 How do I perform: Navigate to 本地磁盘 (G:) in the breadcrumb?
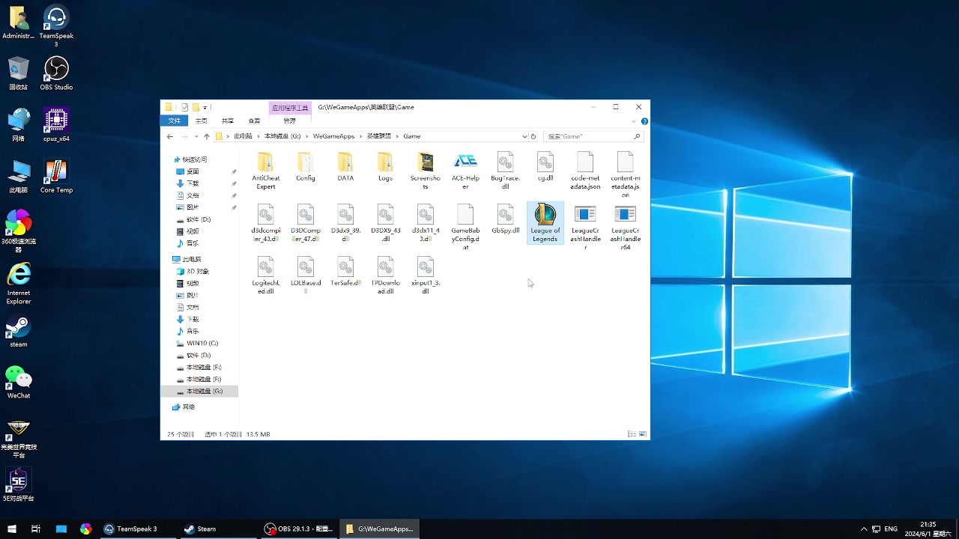pyautogui.click(x=282, y=136)
